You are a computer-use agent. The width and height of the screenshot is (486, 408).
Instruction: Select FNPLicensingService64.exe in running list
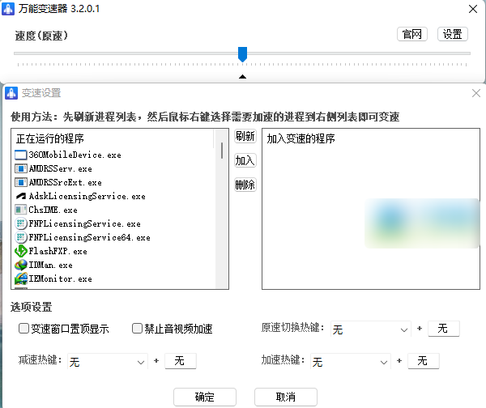[90, 238]
